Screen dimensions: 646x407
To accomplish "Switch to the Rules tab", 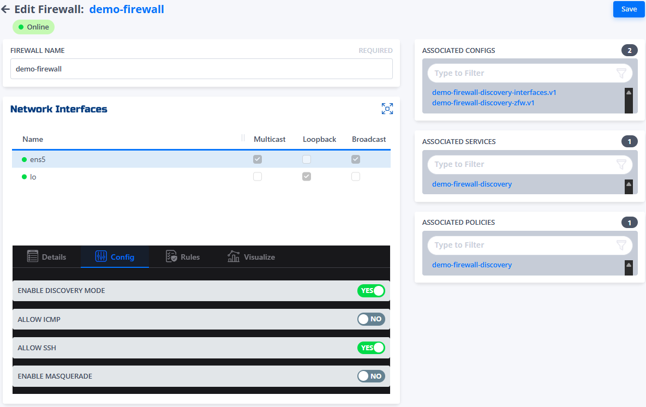I will pos(183,256).
